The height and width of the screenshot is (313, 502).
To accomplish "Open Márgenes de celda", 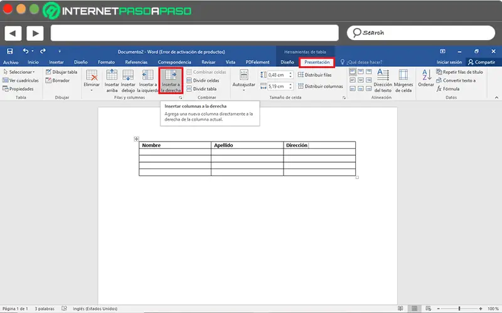I will point(403,81).
